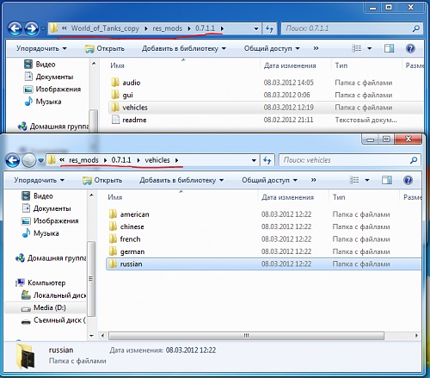
Task: Expand address history dropdown in vehicles window
Action: [x=254, y=160]
